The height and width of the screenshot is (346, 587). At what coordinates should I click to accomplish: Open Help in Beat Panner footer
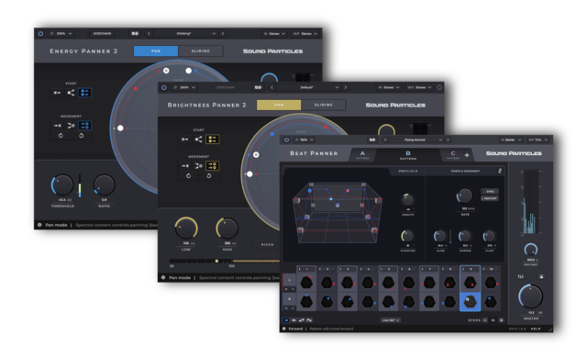(536, 329)
